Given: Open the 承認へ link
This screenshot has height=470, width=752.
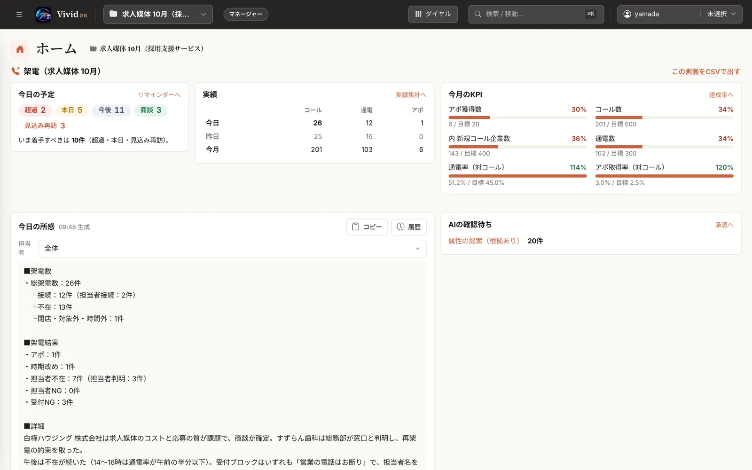Looking at the screenshot, I should 724,225.
